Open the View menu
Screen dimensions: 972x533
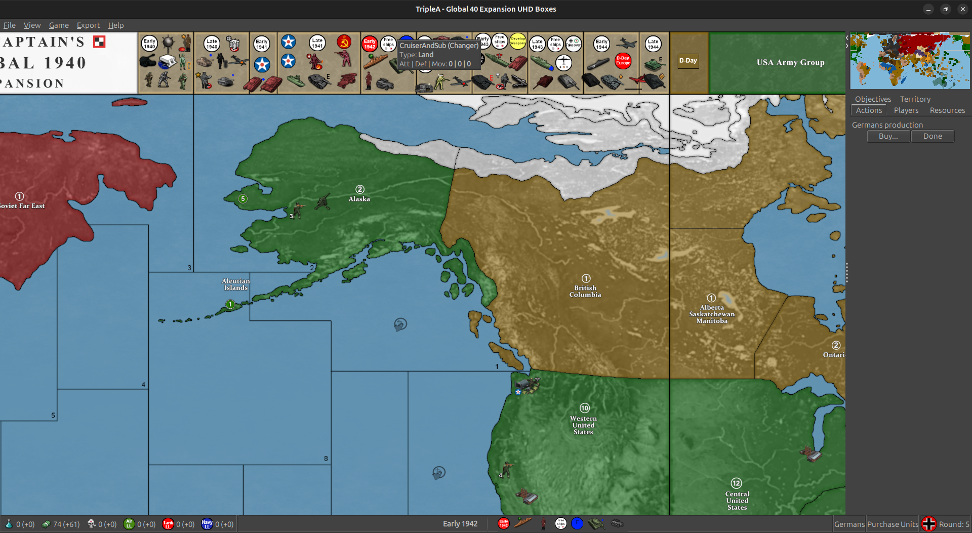pos(32,25)
